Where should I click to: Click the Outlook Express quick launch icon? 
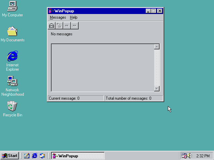[42, 156]
